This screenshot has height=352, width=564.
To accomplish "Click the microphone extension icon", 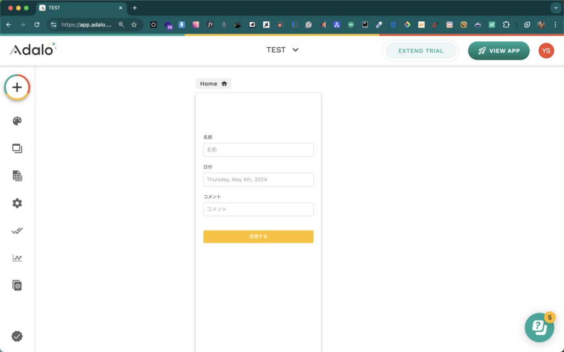I will click(x=224, y=25).
